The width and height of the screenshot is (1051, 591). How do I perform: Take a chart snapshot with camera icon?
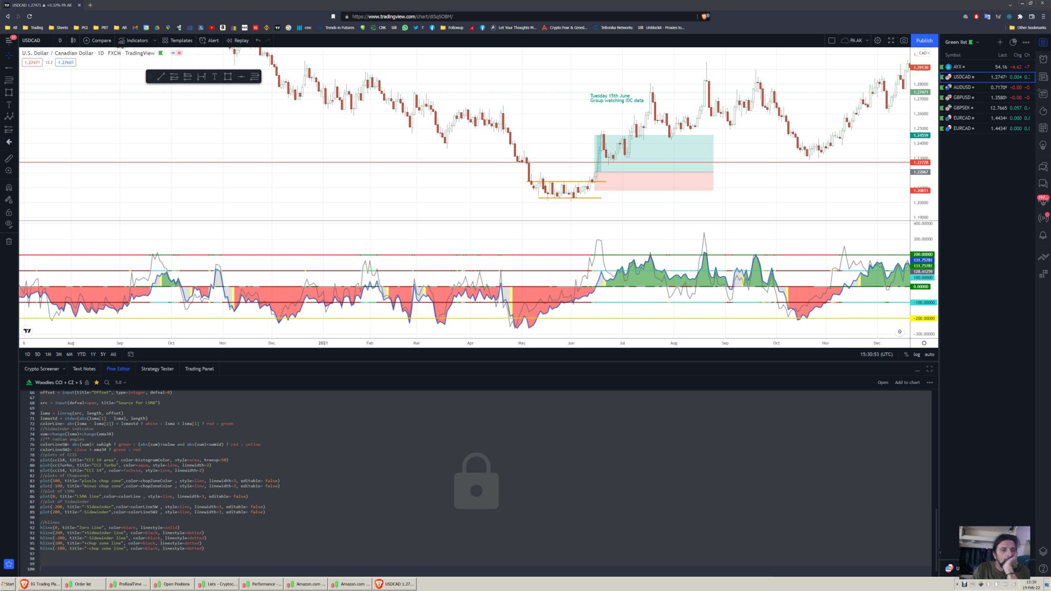[904, 41]
